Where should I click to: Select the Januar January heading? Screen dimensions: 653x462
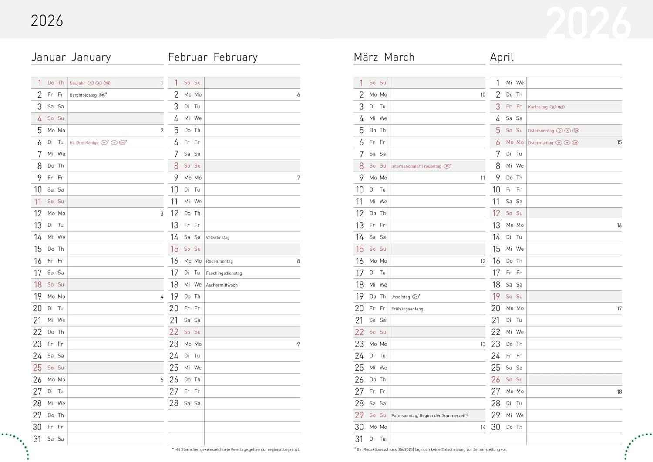(71, 57)
